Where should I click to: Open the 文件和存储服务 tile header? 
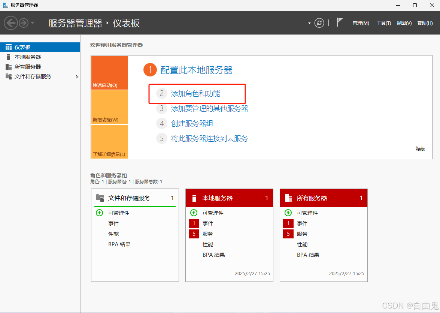click(x=135, y=198)
